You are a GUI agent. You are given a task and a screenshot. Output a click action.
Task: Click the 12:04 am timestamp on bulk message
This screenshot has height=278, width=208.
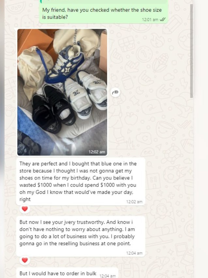point(107,276)
